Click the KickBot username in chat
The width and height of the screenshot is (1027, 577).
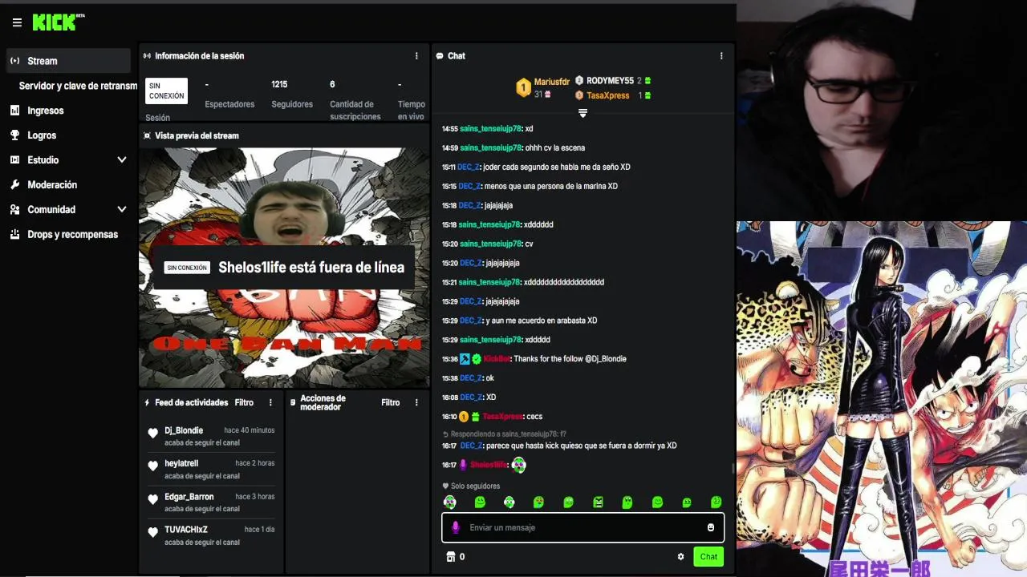coord(497,359)
